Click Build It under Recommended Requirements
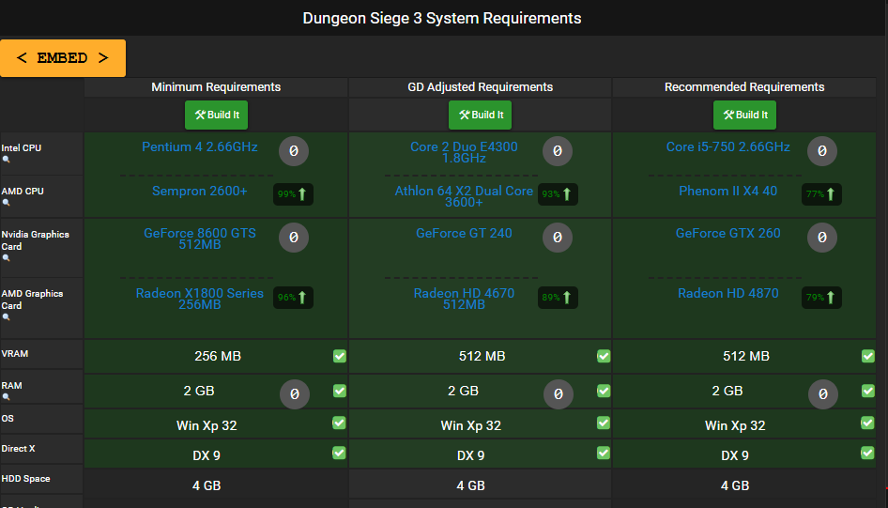 point(744,115)
